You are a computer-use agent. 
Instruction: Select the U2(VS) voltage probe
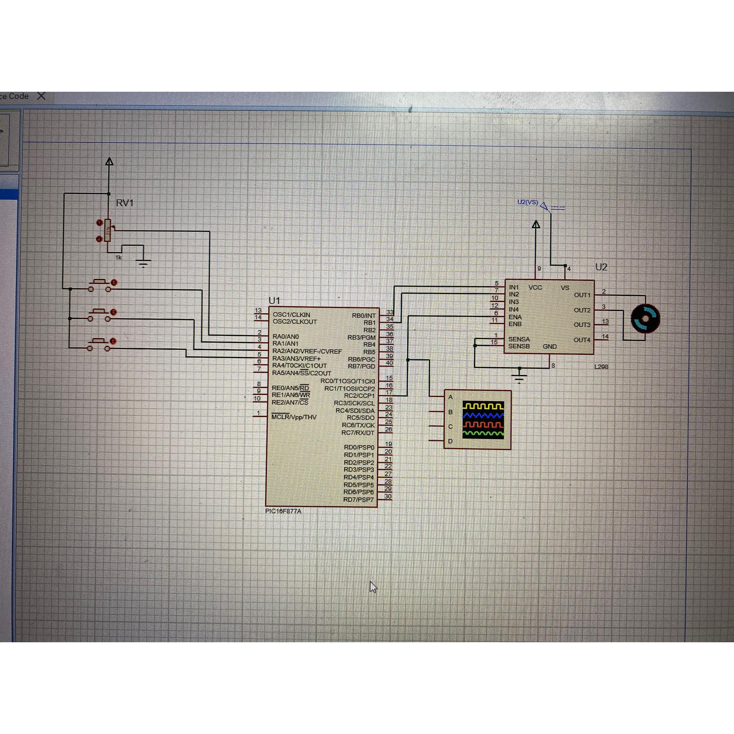544,206
